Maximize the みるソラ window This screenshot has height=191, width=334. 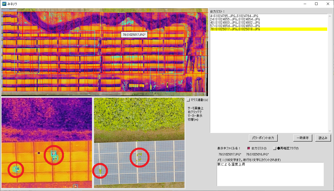316,4
